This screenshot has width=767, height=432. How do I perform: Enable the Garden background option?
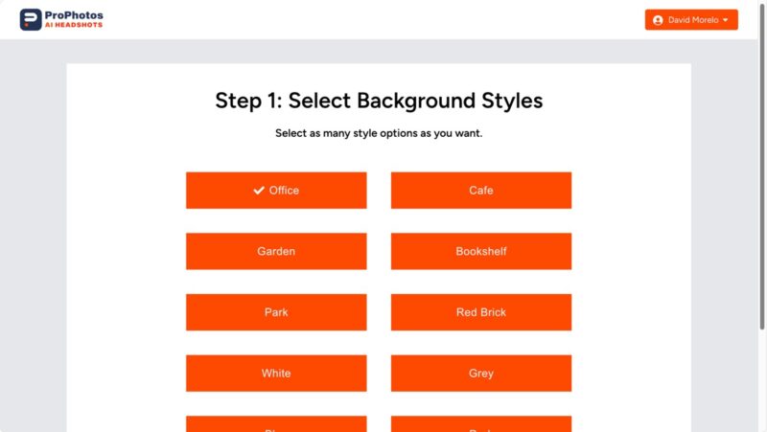pos(276,251)
